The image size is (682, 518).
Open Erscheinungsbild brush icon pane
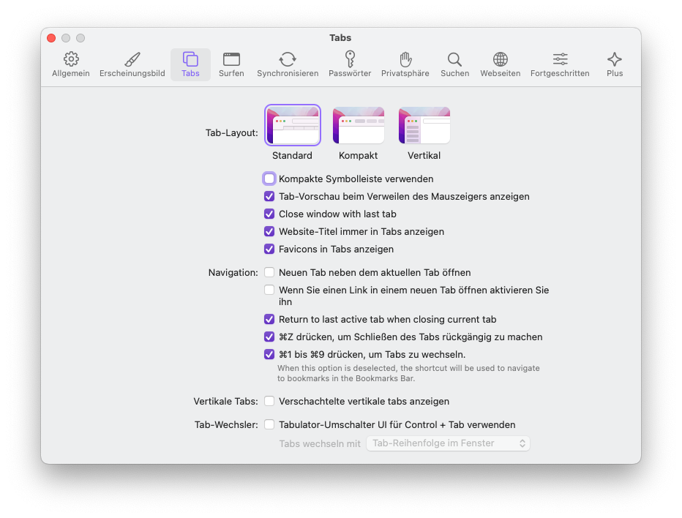[x=132, y=64]
